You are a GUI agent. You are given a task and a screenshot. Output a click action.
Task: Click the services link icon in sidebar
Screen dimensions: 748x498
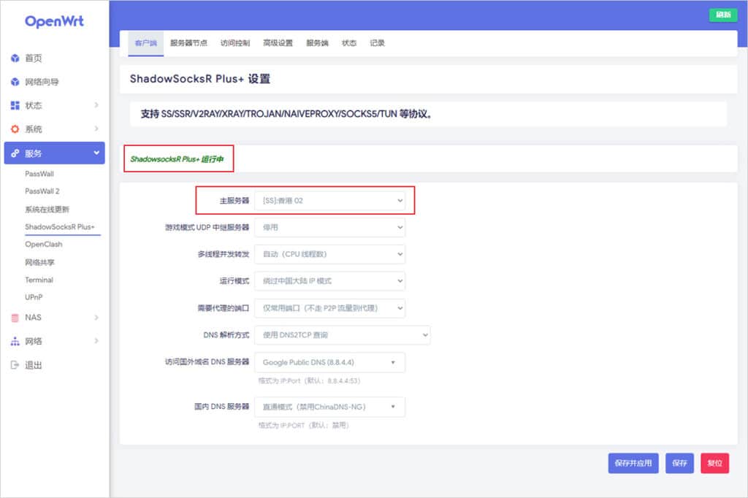click(x=15, y=153)
